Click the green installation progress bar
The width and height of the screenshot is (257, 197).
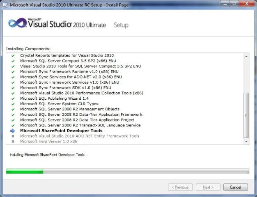pos(128,171)
